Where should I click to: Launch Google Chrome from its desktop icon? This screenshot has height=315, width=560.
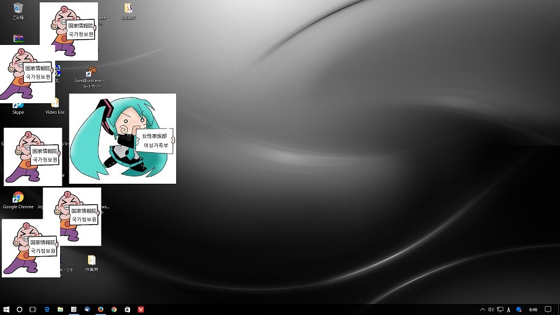(x=18, y=198)
